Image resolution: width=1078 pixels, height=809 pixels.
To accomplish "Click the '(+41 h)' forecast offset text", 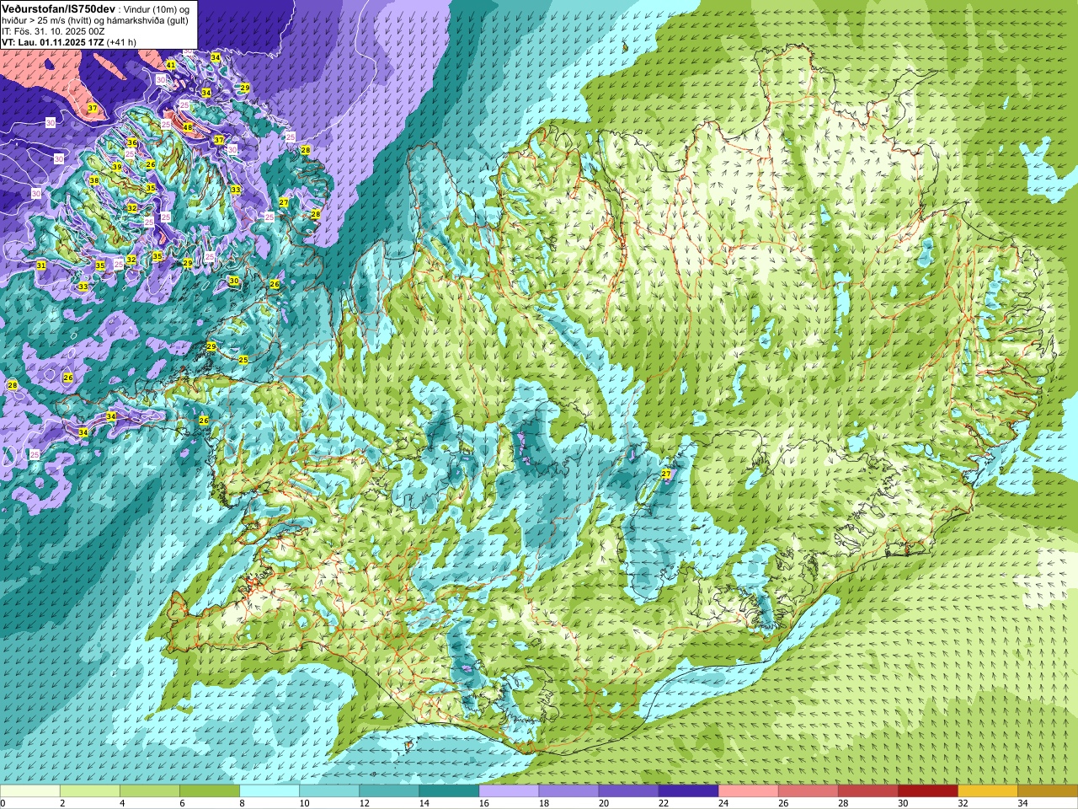I will coord(122,41).
